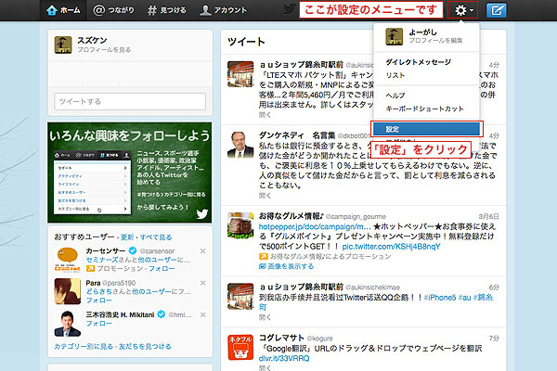Select リスト in the gear menu

coord(395,75)
